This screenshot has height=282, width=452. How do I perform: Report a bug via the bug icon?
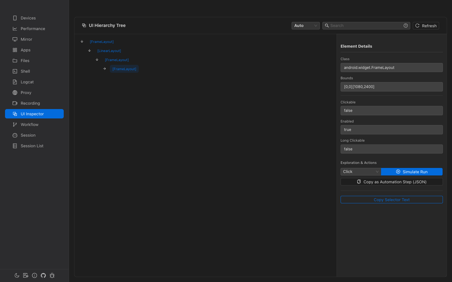[52, 275]
